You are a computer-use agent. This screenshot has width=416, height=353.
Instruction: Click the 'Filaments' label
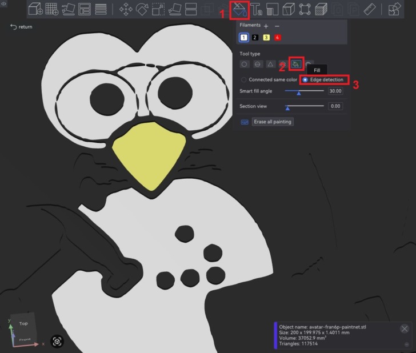coord(250,25)
